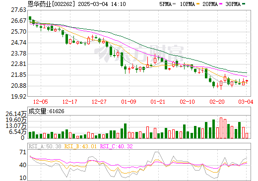The height and width of the screenshot is (181, 258).
Task: Click the price axis label 19.92
Action: (x=18, y=97)
